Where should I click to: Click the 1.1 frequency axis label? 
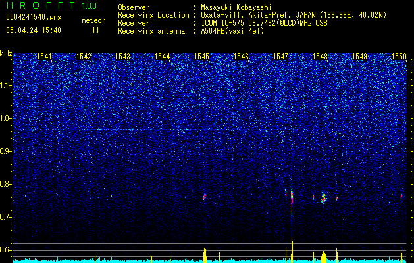[x=5, y=85]
